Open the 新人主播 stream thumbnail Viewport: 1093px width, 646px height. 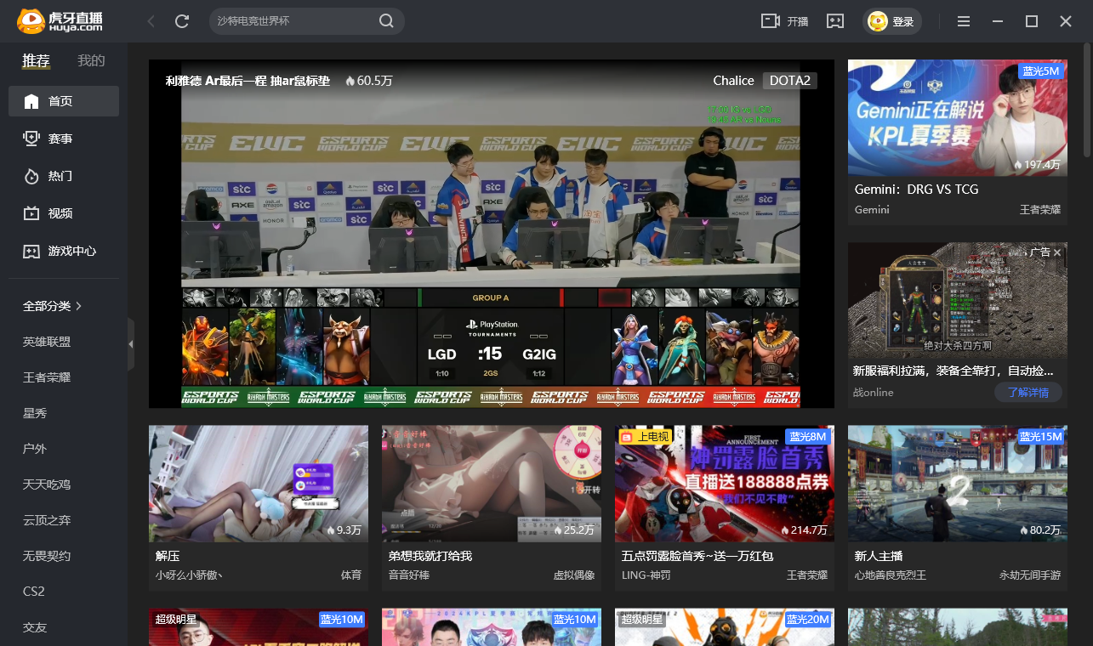tap(958, 484)
